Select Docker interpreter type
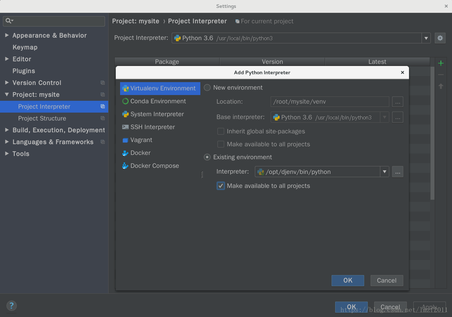The image size is (452, 317). point(160,153)
